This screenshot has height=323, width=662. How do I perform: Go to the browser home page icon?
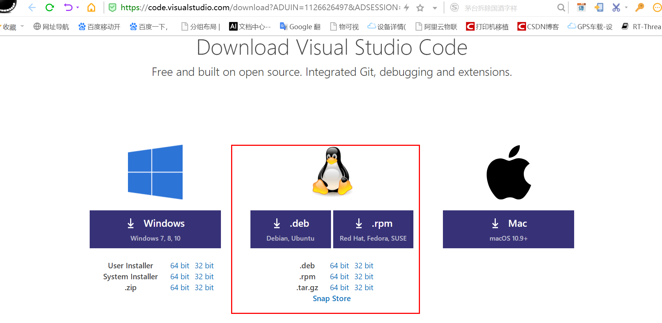coord(91,8)
